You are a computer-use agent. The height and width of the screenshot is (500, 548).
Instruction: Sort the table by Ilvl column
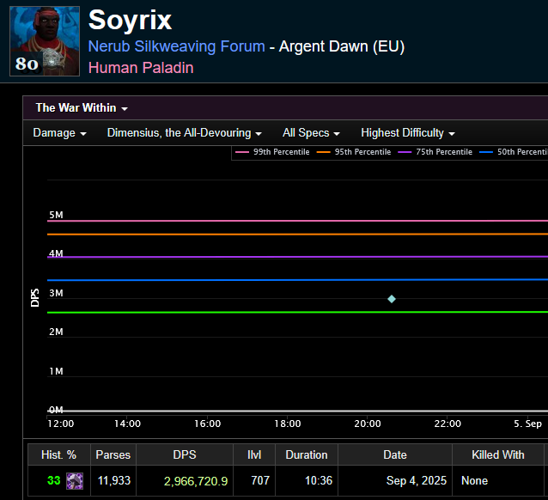[x=259, y=454]
